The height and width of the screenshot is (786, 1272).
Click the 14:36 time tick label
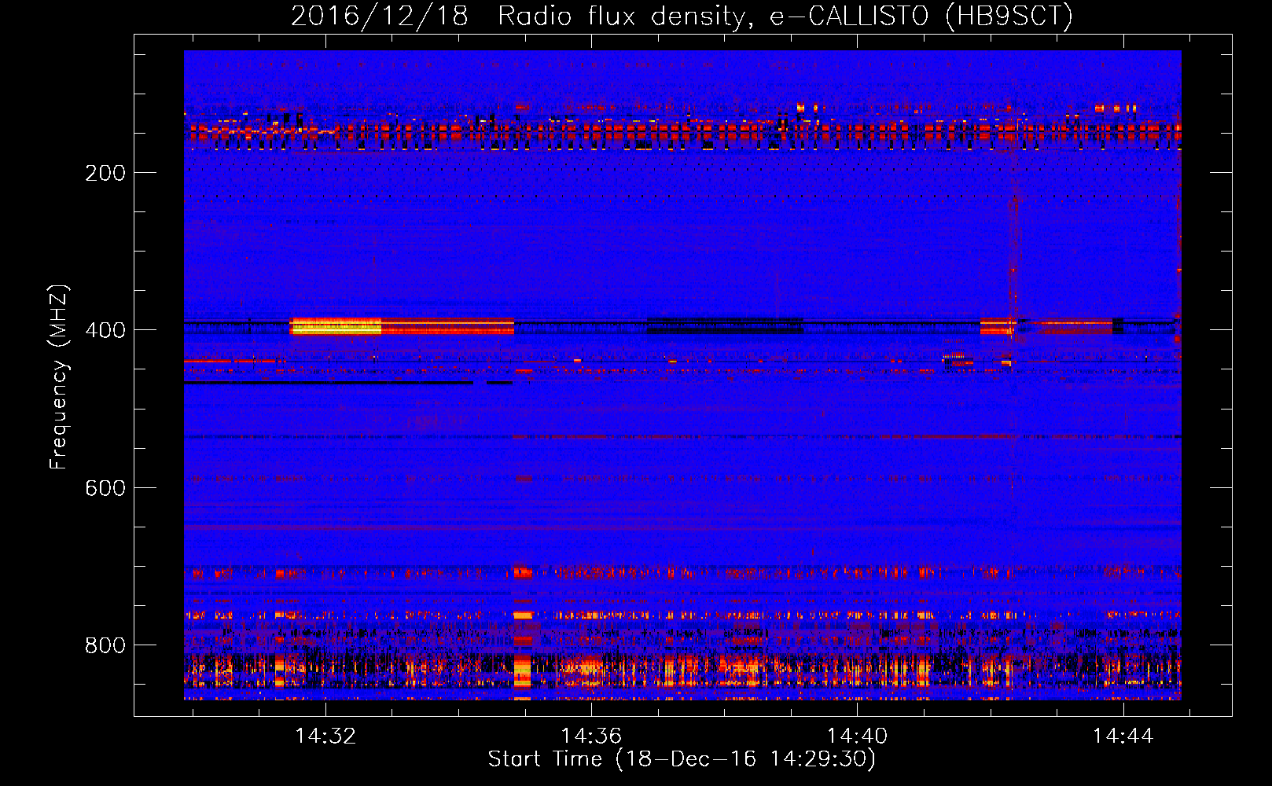pos(591,736)
